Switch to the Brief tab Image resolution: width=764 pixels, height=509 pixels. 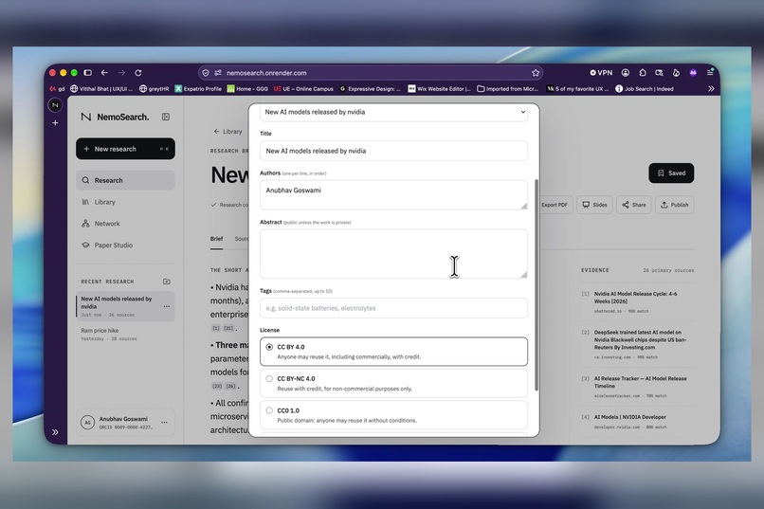click(216, 239)
